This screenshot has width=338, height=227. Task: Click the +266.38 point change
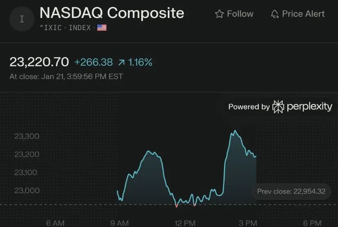point(93,62)
